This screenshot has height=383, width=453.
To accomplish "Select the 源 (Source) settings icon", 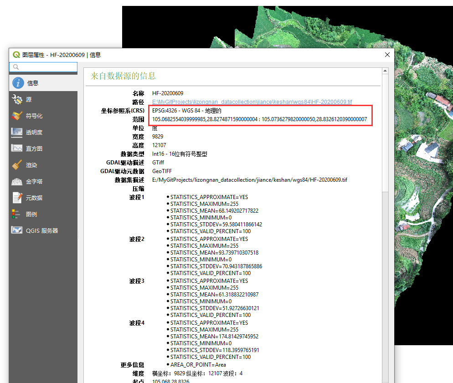I will coord(17,99).
